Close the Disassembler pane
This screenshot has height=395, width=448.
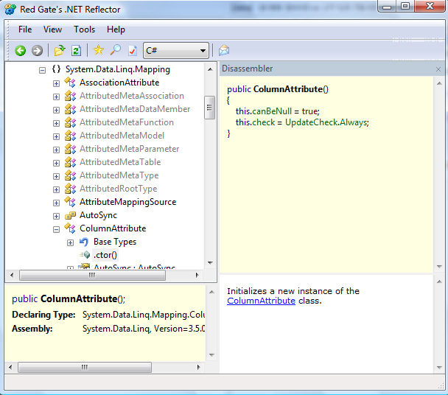click(438, 69)
